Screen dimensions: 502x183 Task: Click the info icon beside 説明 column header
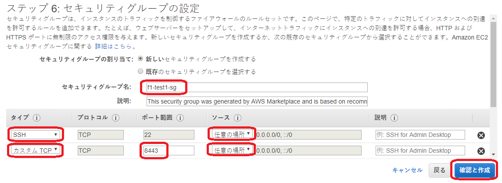coord(394,118)
